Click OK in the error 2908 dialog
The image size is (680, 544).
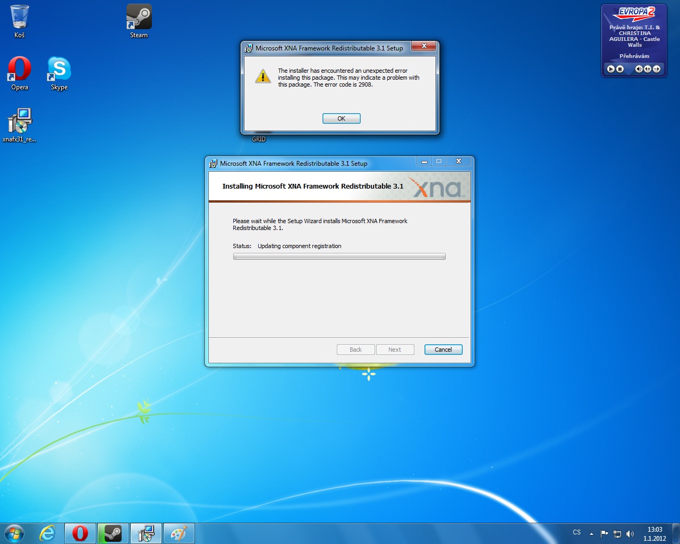341,118
